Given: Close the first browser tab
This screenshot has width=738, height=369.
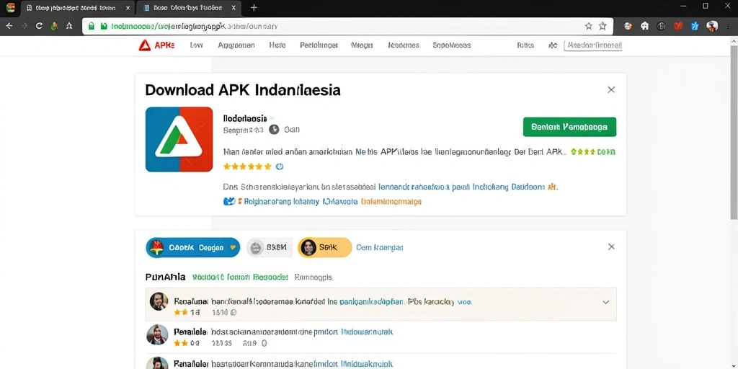Looking at the screenshot, I should tap(128, 8).
